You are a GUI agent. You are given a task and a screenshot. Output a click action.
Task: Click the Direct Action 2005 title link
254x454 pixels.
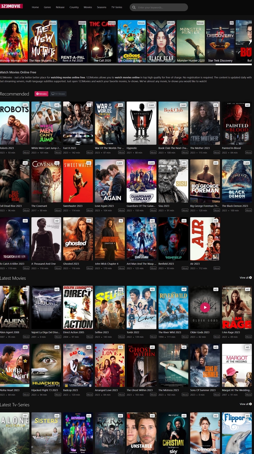(x=74, y=332)
